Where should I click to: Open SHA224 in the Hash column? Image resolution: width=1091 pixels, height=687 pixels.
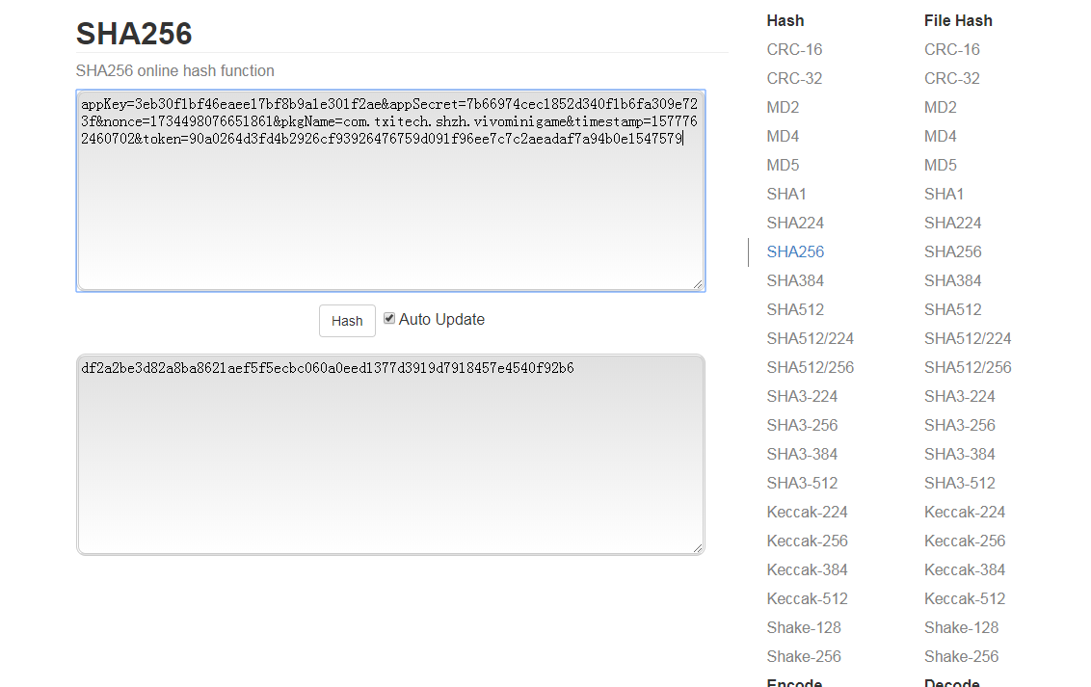[x=795, y=223]
